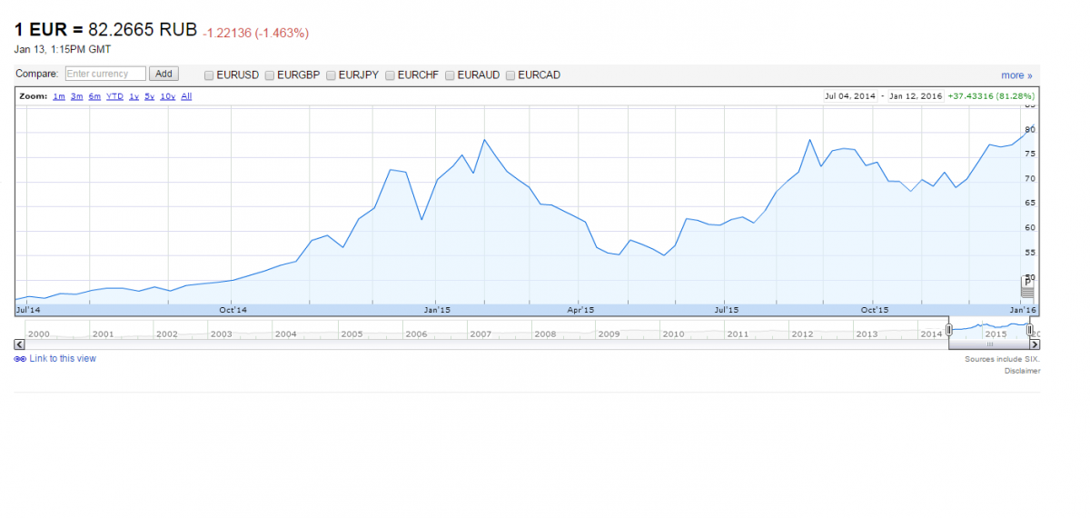
Task: Click the chain icon beside Link to this view
Action: point(20,359)
